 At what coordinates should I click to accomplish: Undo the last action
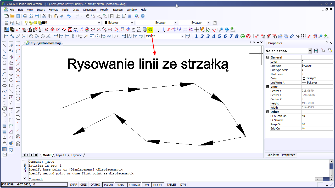pos(69,16)
